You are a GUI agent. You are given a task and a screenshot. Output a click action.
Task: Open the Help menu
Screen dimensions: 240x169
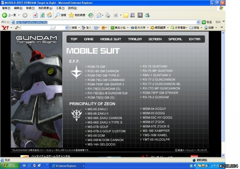[72, 8]
